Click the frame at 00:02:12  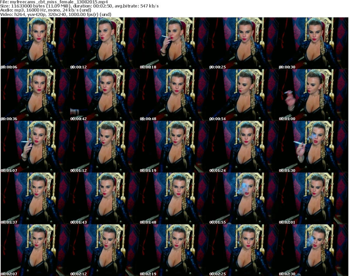pyautogui.click(x=105, y=250)
